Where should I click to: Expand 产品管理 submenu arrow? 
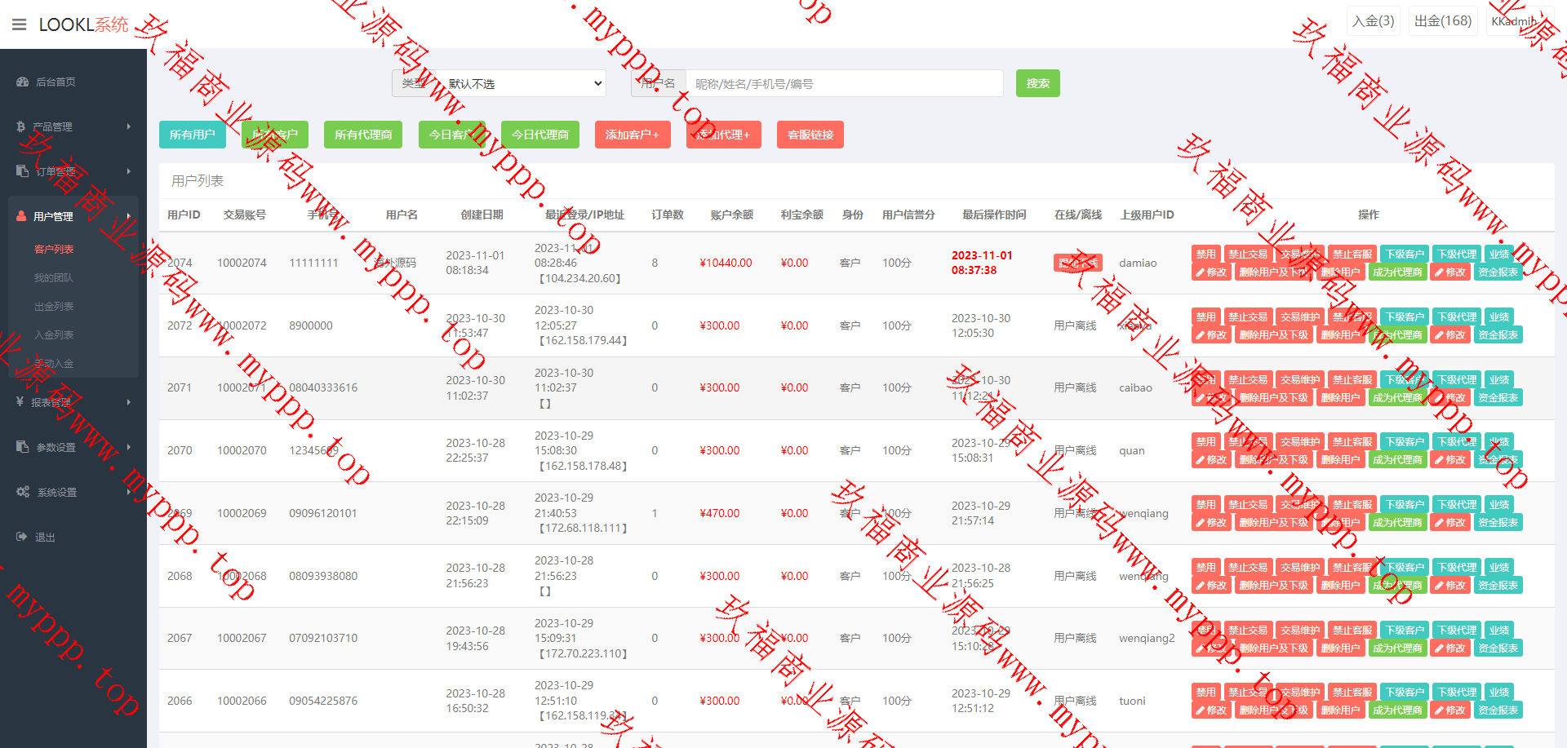coord(129,126)
